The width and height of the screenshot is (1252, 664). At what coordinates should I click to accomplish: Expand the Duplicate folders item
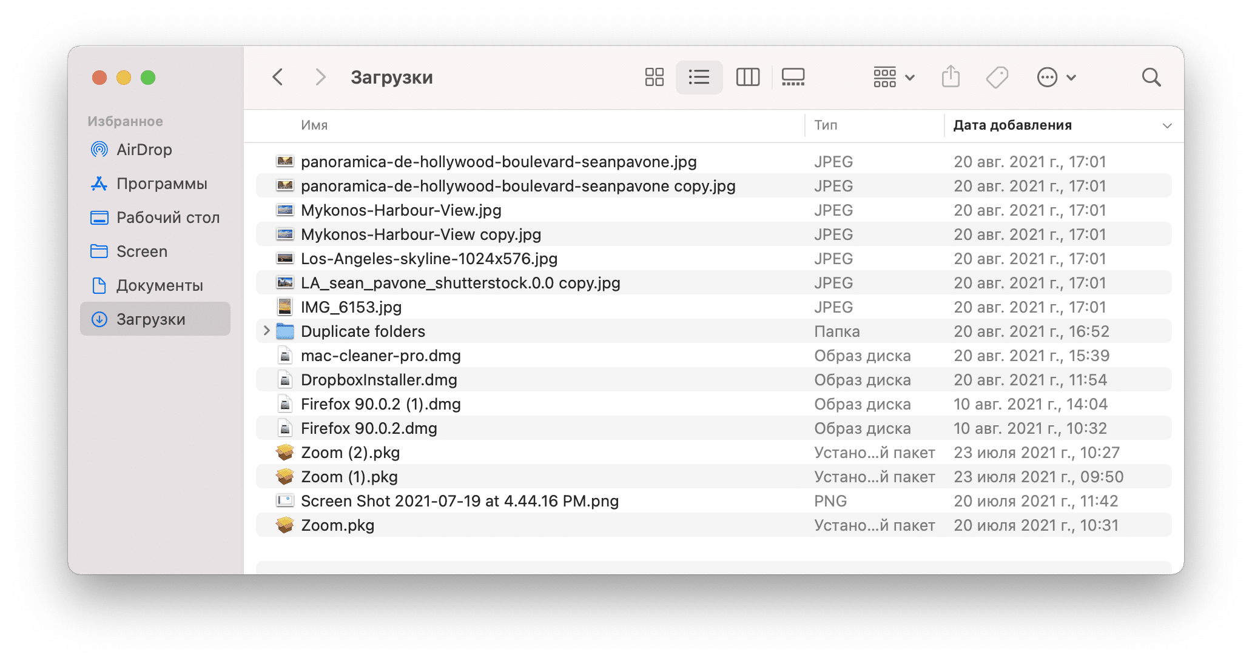(x=266, y=331)
